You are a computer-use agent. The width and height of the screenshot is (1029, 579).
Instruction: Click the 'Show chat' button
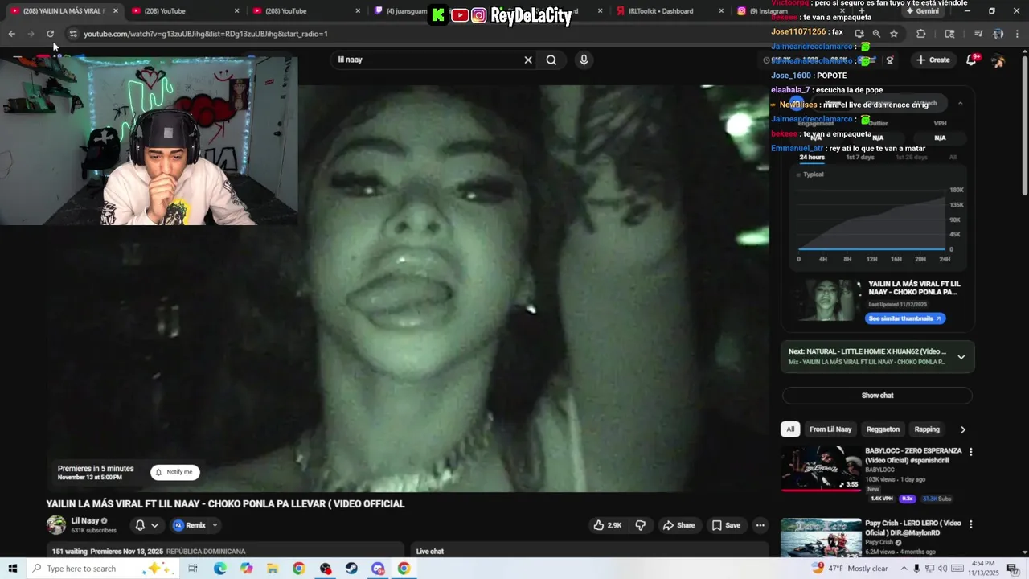(x=877, y=396)
